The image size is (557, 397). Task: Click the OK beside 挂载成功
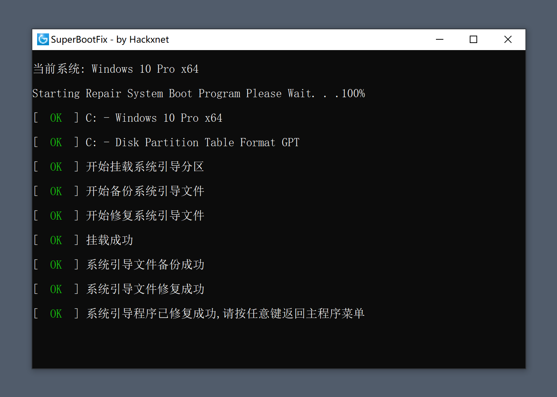point(56,240)
